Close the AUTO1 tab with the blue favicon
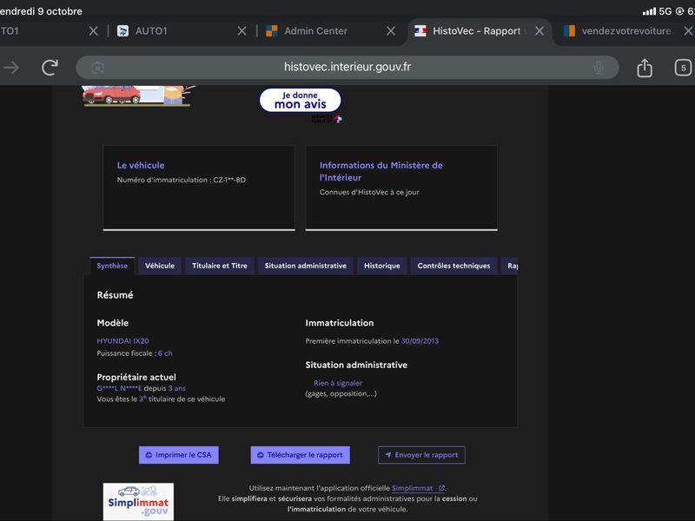Screen dimensions: 695x521 (x=242, y=31)
